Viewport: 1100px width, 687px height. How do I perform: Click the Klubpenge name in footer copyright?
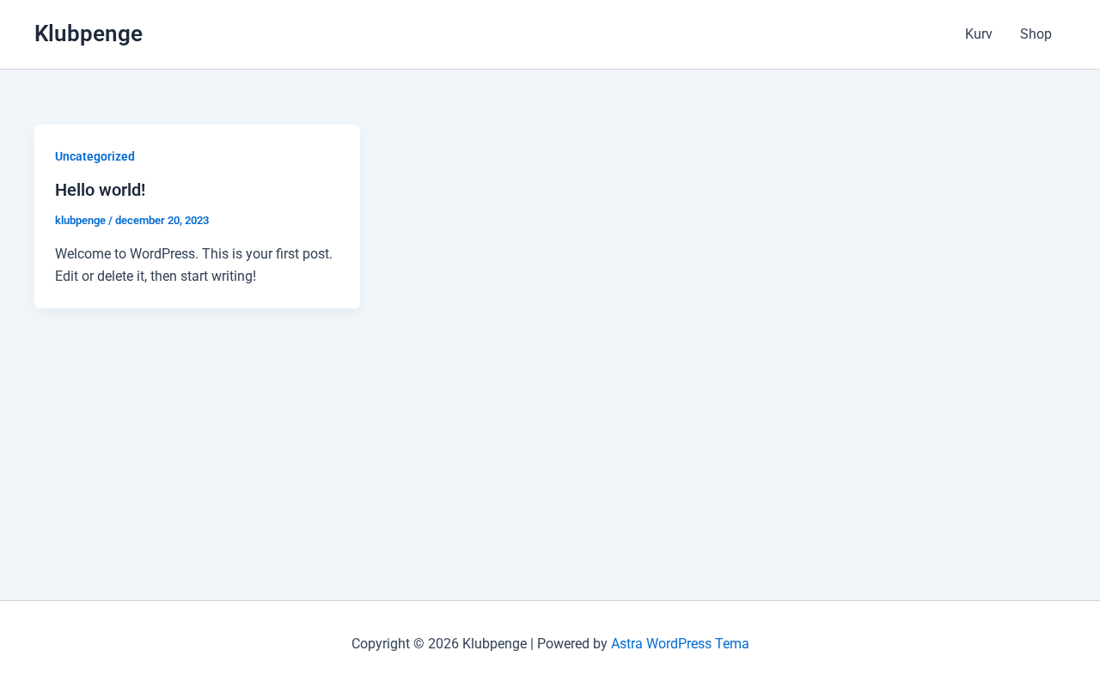[494, 644]
